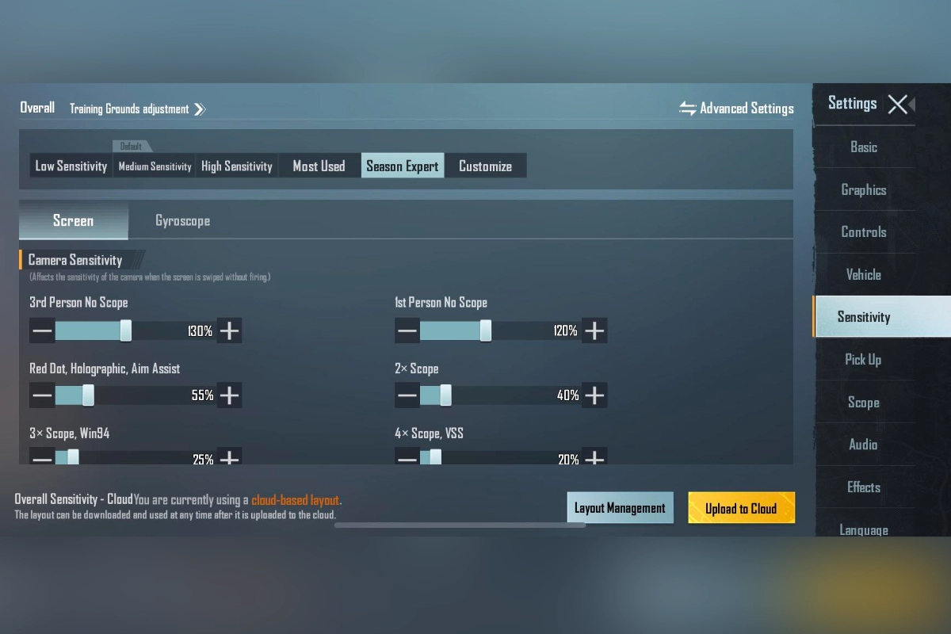
Task: Increase 3rd Person No Scope with plus icon
Action: pyautogui.click(x=229, y=330)
